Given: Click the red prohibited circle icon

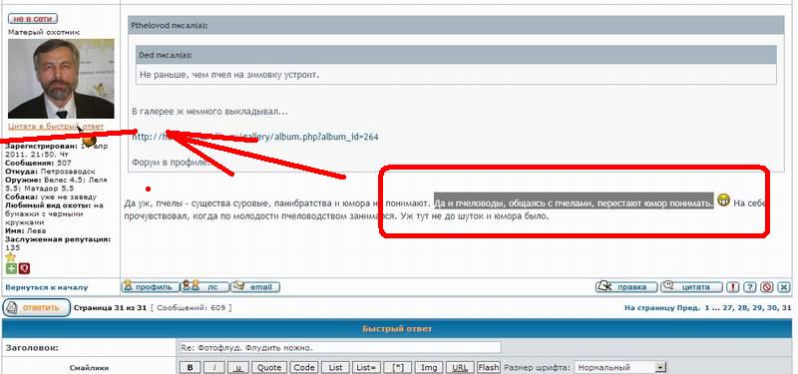Looking at the screenshot, I should (767, 287).
